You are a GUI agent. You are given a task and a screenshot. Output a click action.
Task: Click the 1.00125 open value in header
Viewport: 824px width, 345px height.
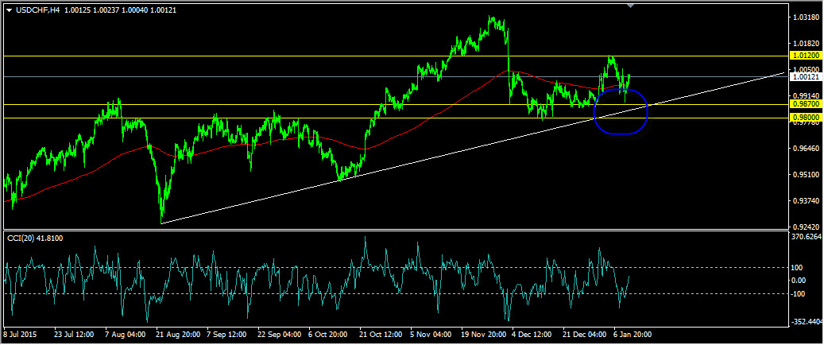coord(77,10)
